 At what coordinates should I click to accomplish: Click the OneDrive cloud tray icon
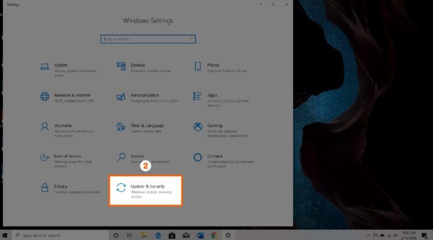coord(375,236)
